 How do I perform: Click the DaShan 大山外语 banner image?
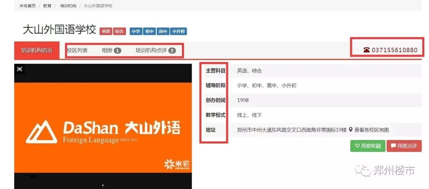[x=103, y=127]
